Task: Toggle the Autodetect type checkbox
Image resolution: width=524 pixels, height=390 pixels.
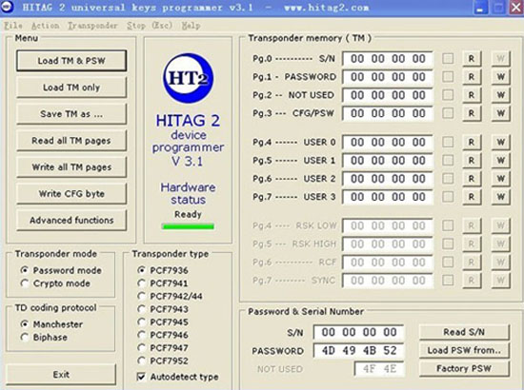Action: (141, 377)
